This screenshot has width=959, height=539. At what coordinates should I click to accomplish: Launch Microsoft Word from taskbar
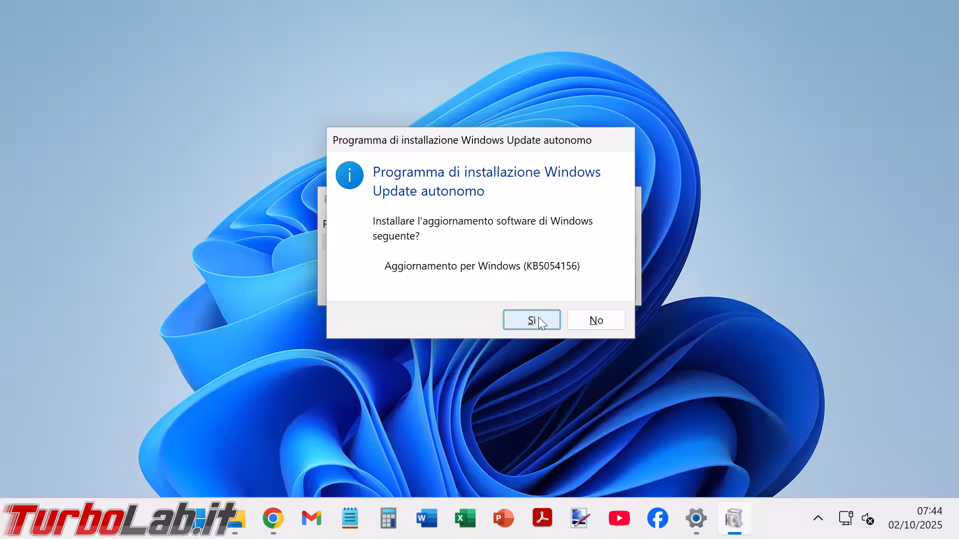(427, 519)
